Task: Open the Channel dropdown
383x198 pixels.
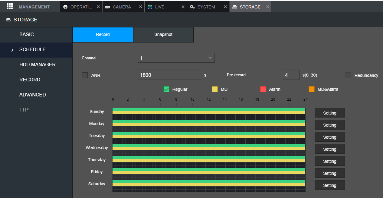Action: 176,58
